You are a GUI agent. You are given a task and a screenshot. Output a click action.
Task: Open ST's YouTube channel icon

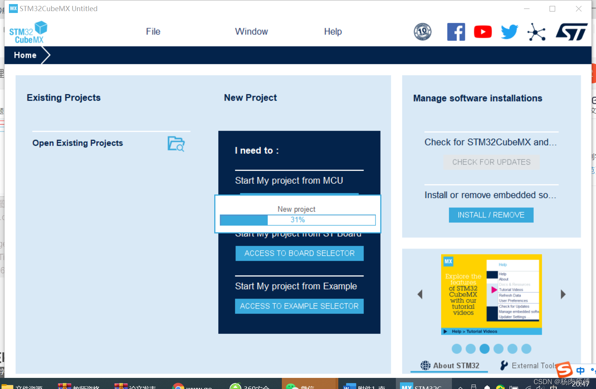[x=483, y=32]
